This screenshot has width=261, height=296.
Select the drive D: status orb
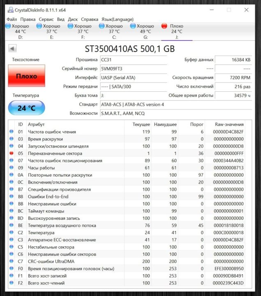point(8,26)
